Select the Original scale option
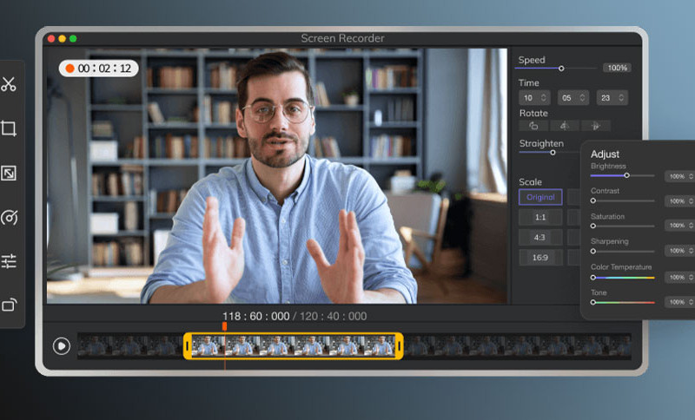This screenshot has height=420, width=695. [x=540, y=197]
